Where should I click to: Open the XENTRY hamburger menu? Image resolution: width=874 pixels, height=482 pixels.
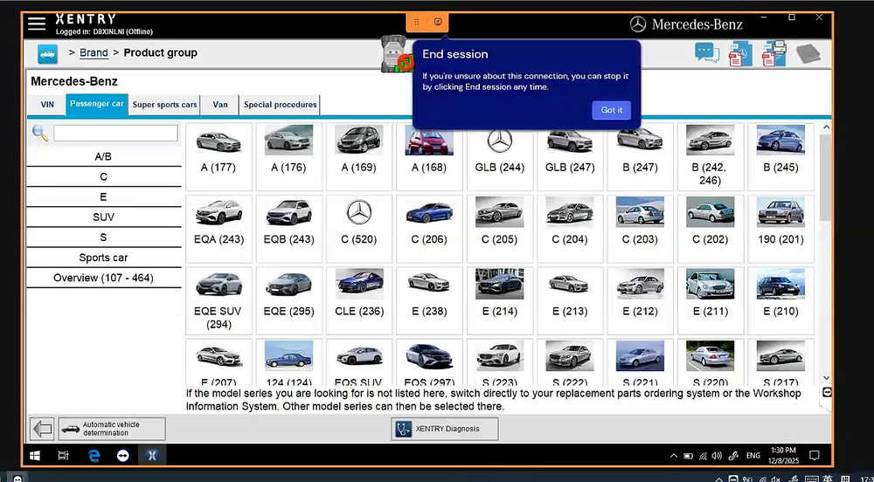click(37, 24)
